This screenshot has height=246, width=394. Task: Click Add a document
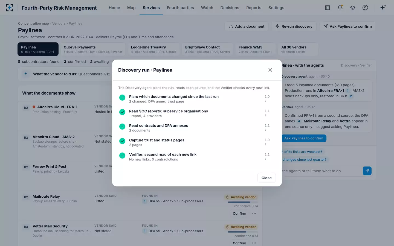click(x=247, y=26)
